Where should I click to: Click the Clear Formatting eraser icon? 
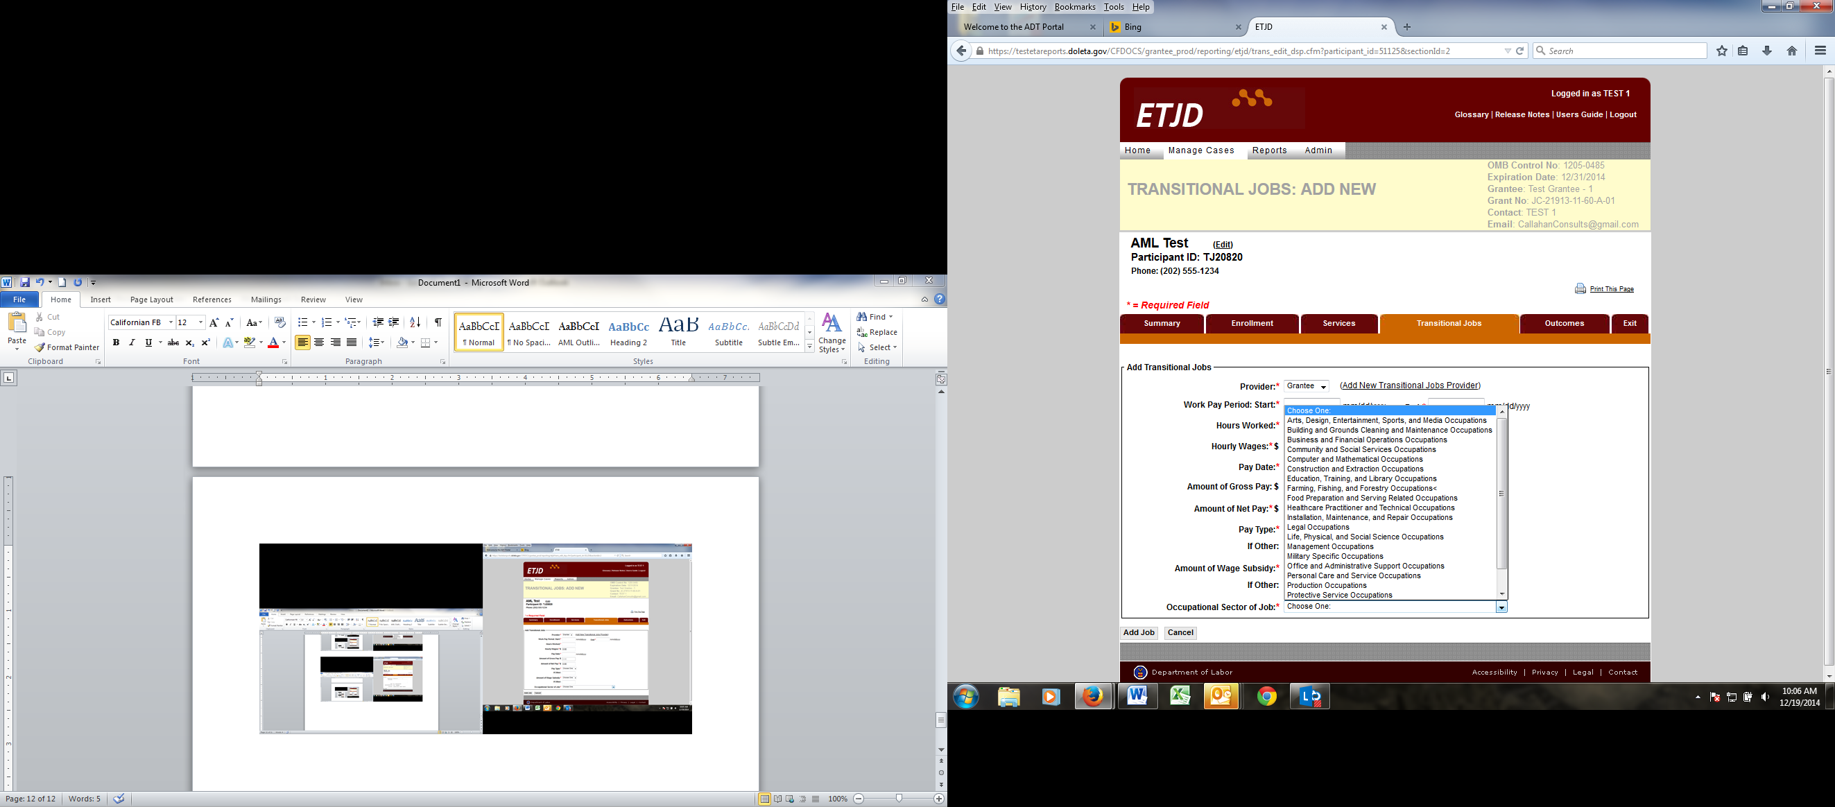point(279,322)
